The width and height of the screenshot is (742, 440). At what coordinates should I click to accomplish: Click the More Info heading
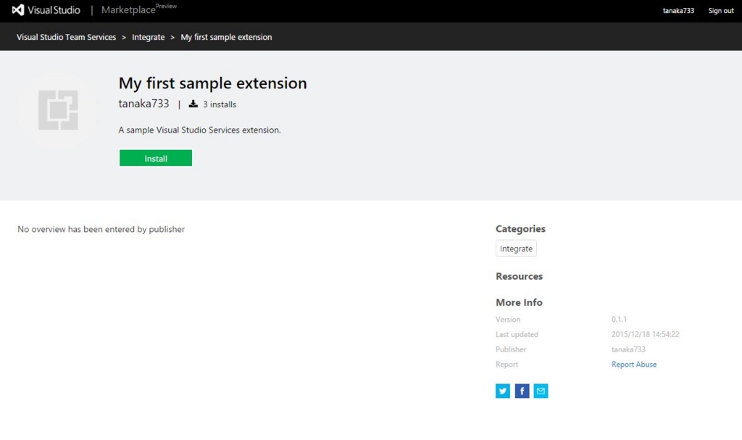pyautogui.click(x=519, y=302)
